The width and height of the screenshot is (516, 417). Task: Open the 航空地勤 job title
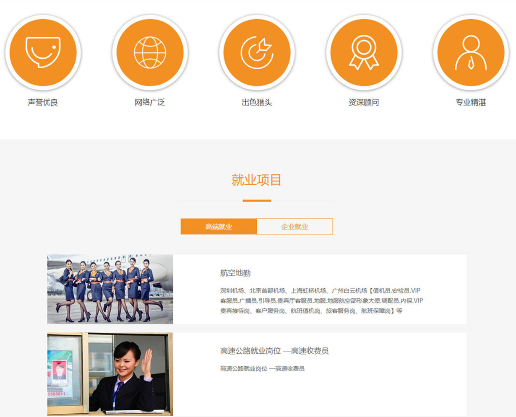coord(235,273)
